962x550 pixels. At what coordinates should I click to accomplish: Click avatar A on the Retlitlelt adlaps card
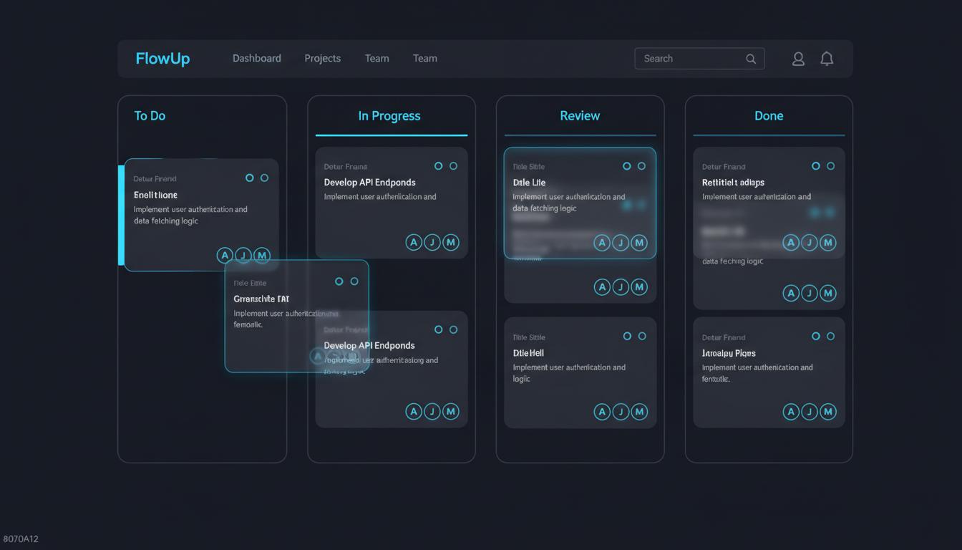tap(791, 243)
